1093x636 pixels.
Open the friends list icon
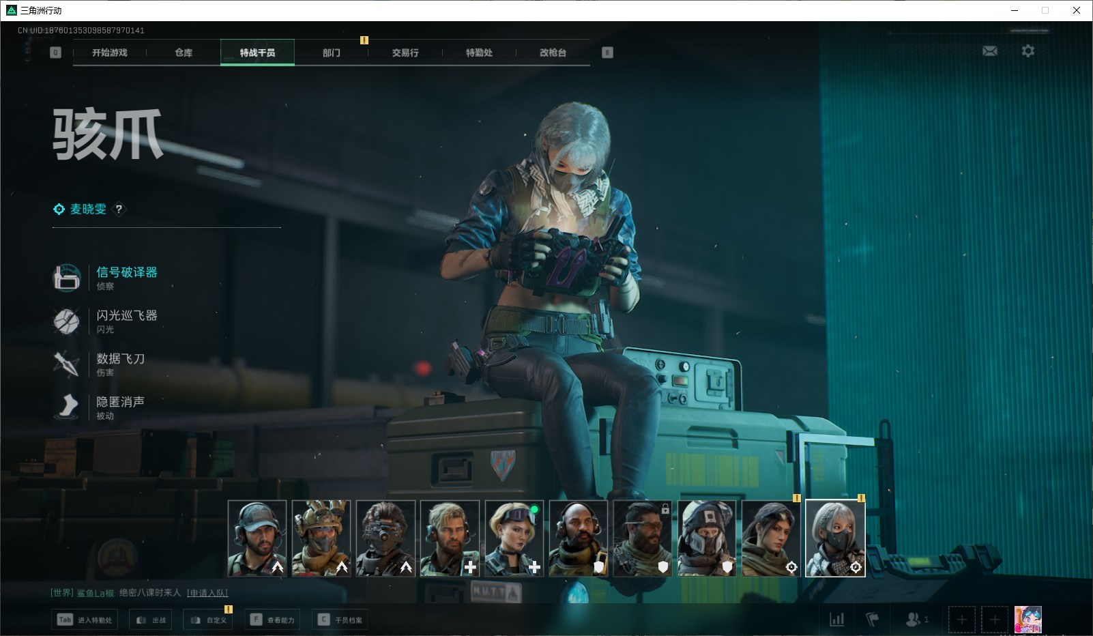coord(916,620)
